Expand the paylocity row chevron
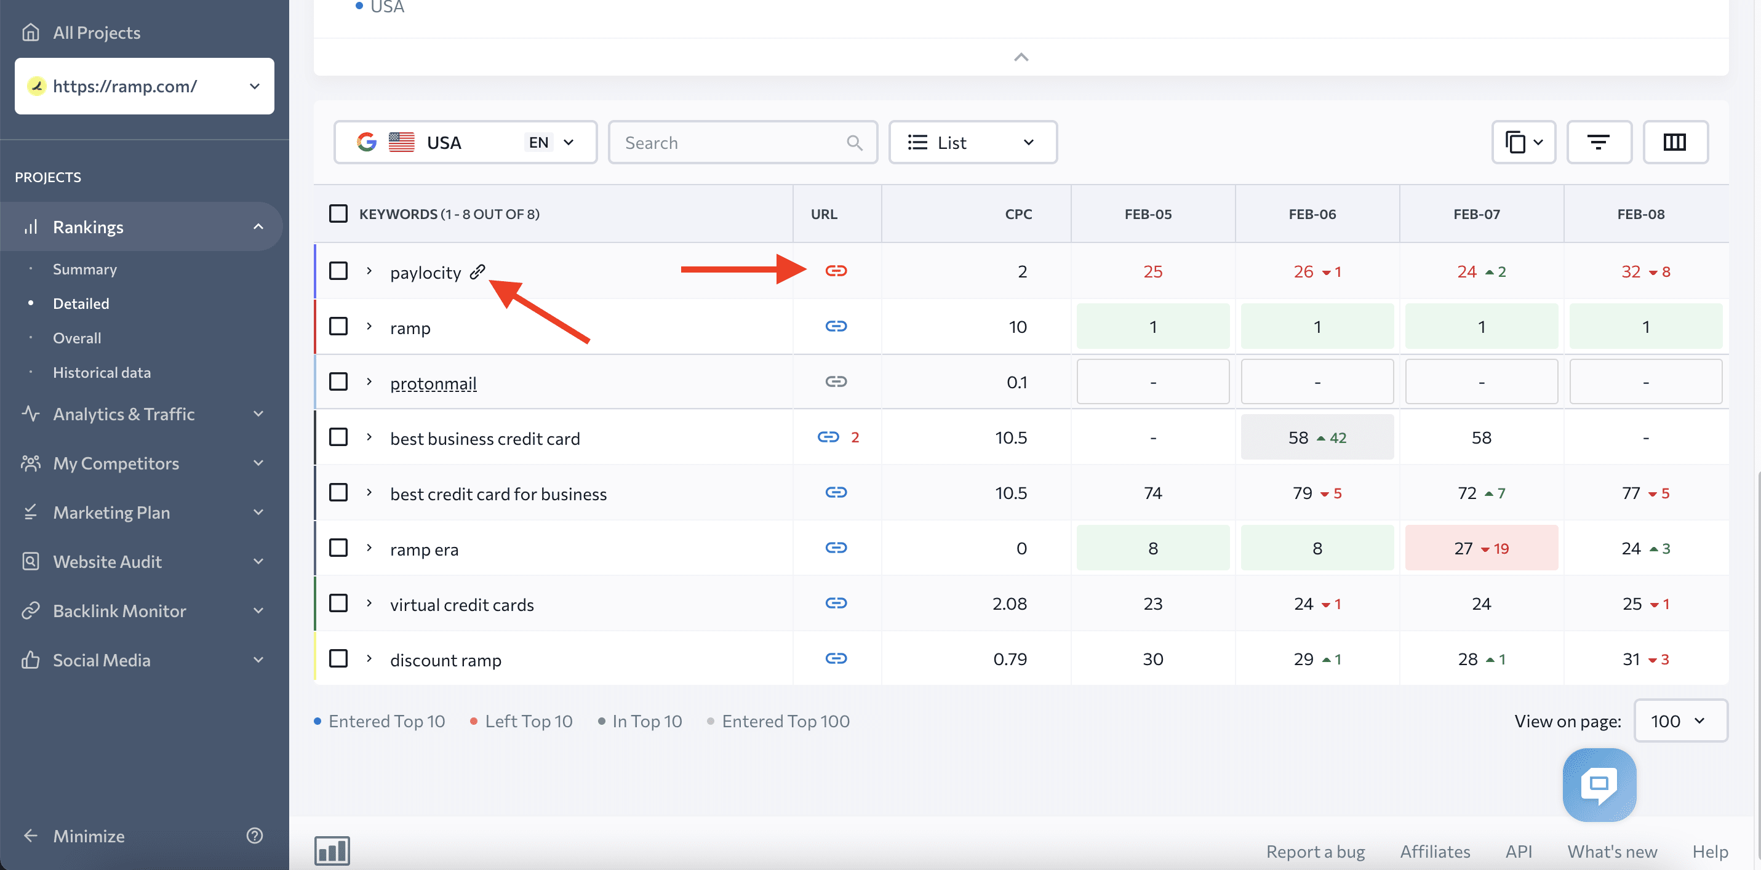Screen dimensions: 1761x870 (x=369, y=271)
